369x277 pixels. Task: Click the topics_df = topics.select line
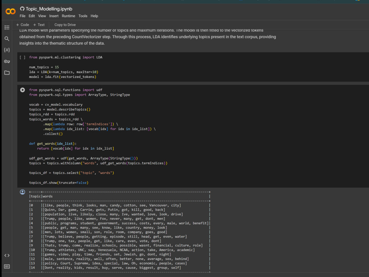pyautogui.click(x=72, y=172)
